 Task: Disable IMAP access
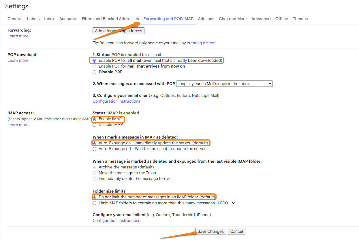(95, 124)
